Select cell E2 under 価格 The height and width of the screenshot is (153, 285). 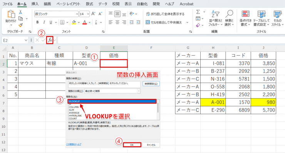(114, 63)
